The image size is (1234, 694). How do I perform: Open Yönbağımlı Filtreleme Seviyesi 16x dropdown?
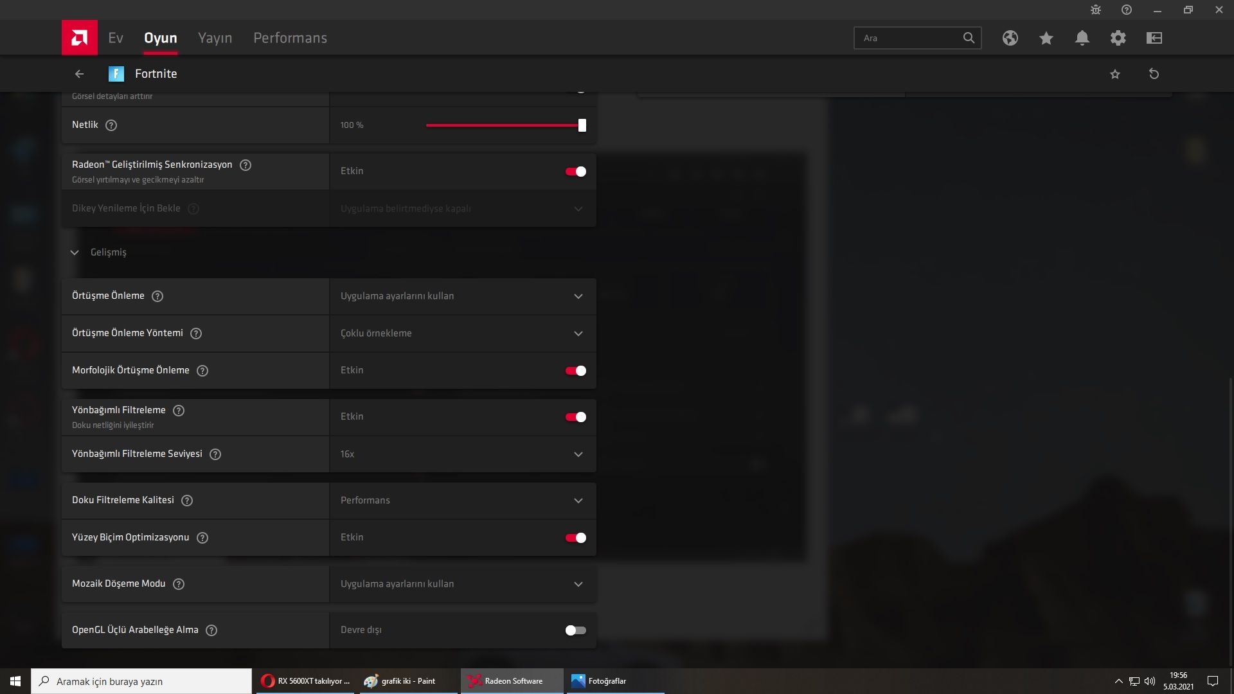[x=462, y=454]
